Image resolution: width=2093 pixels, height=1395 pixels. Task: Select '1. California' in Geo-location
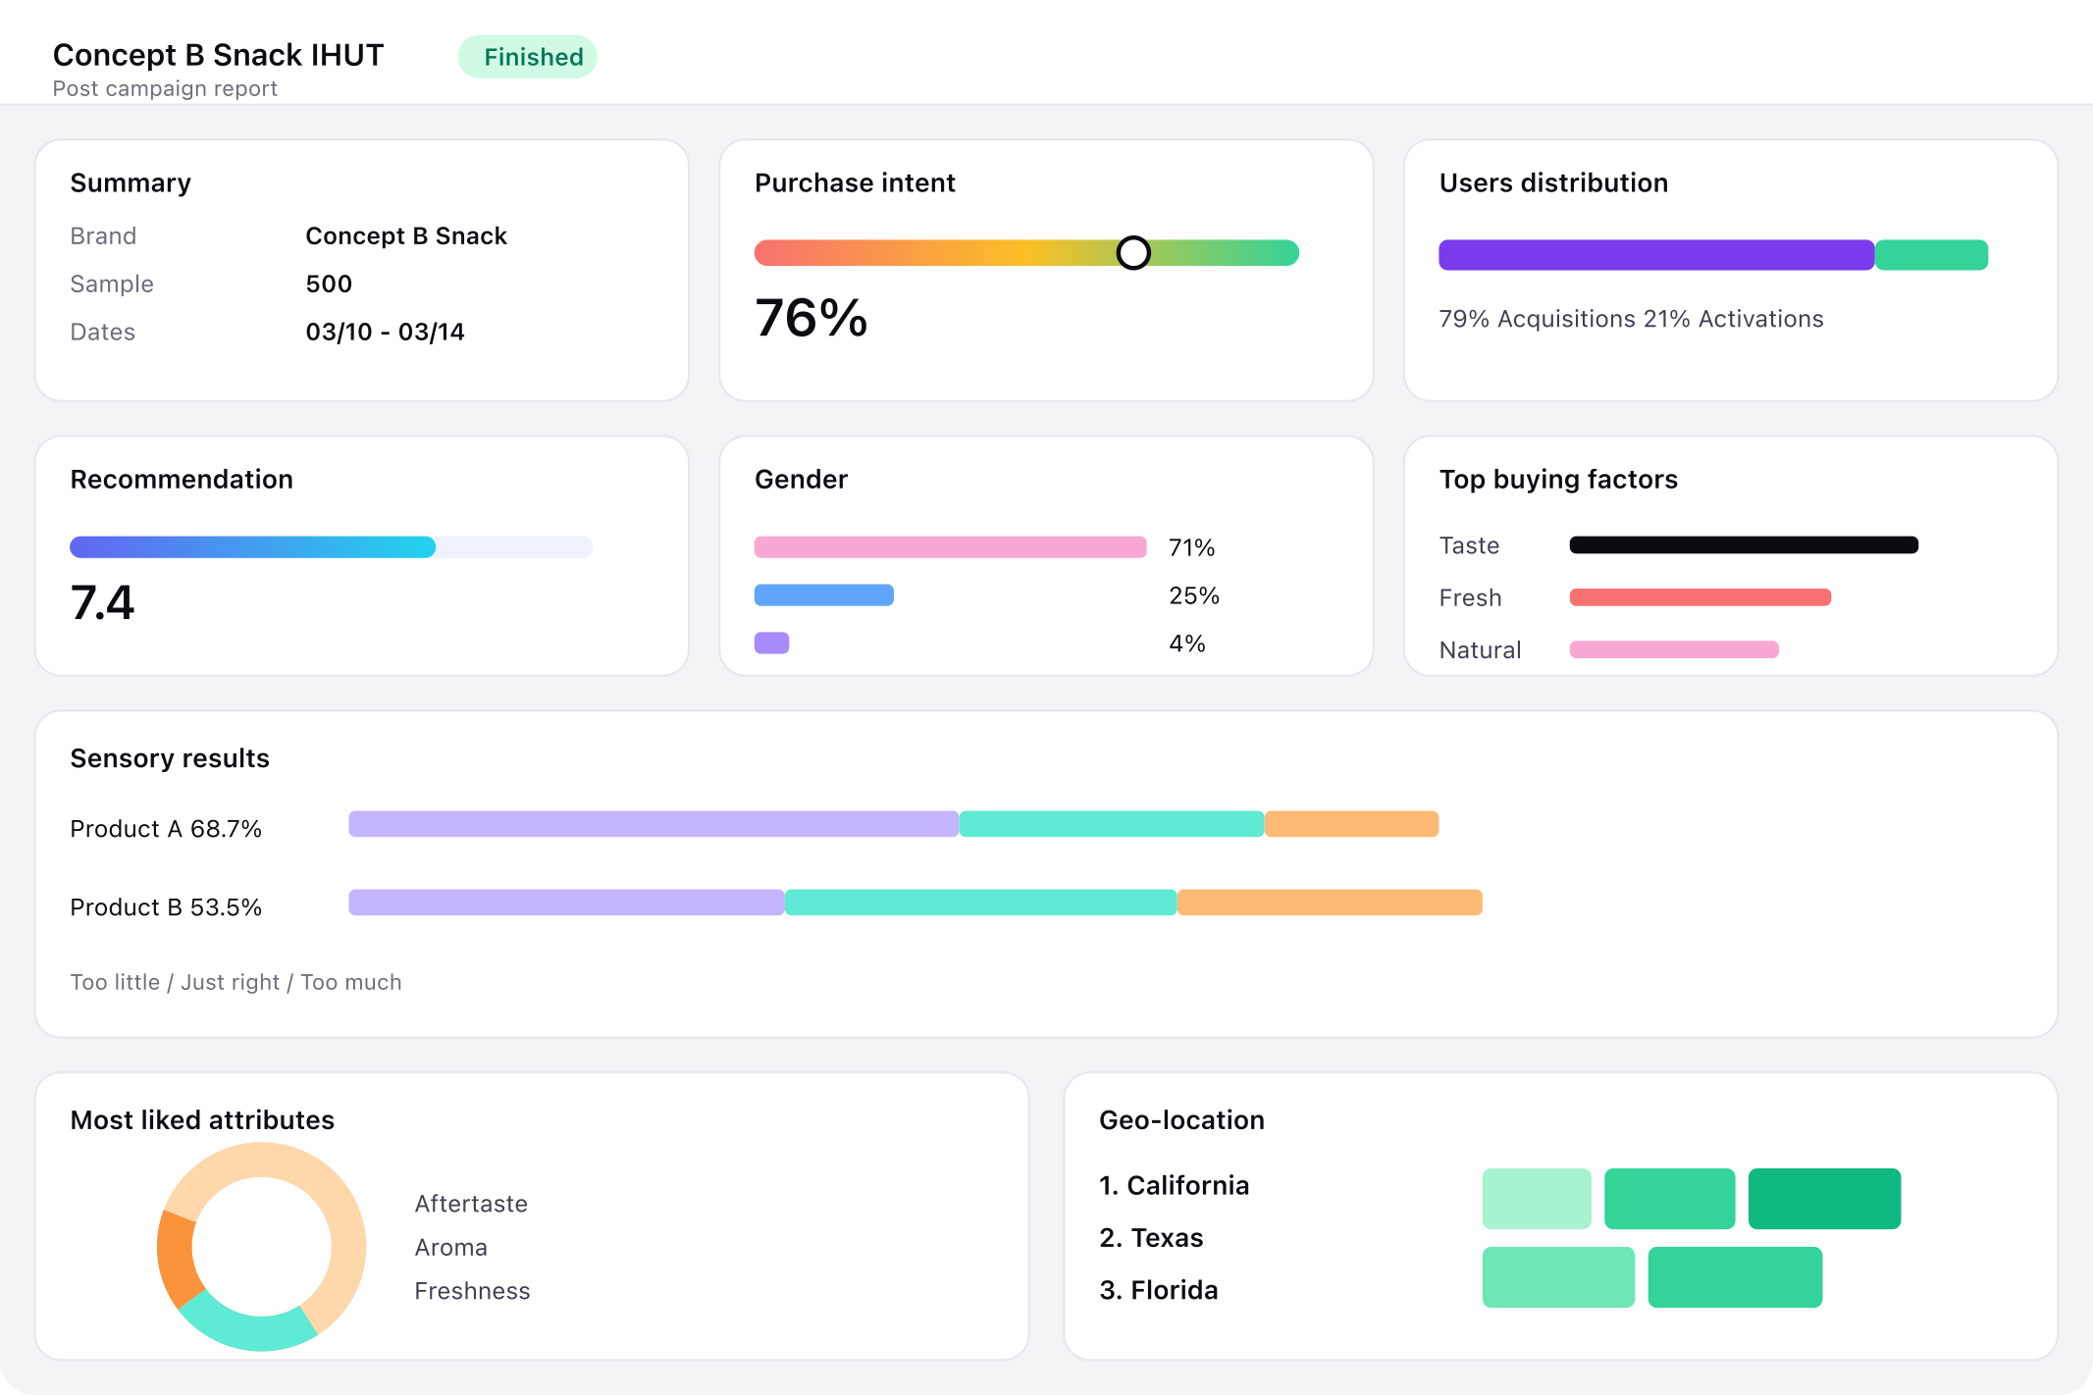pyautogui.click(x=1174, y=1185)
